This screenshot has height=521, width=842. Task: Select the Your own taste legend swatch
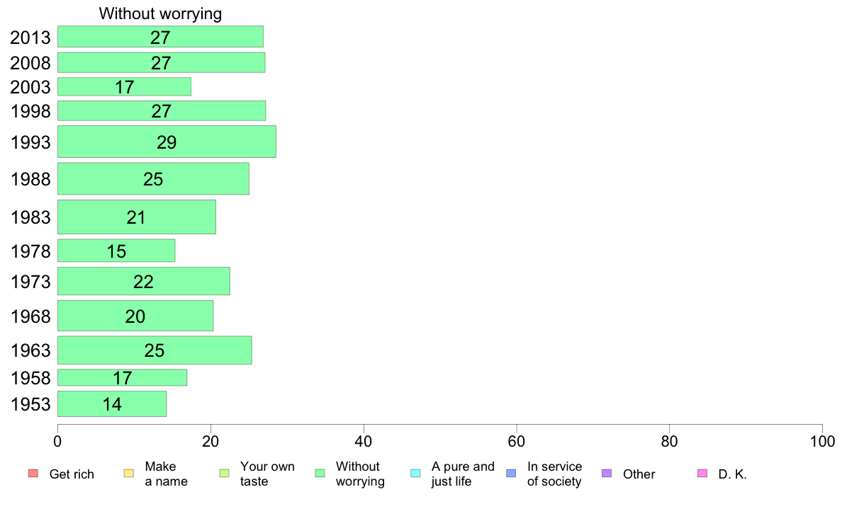224,474
